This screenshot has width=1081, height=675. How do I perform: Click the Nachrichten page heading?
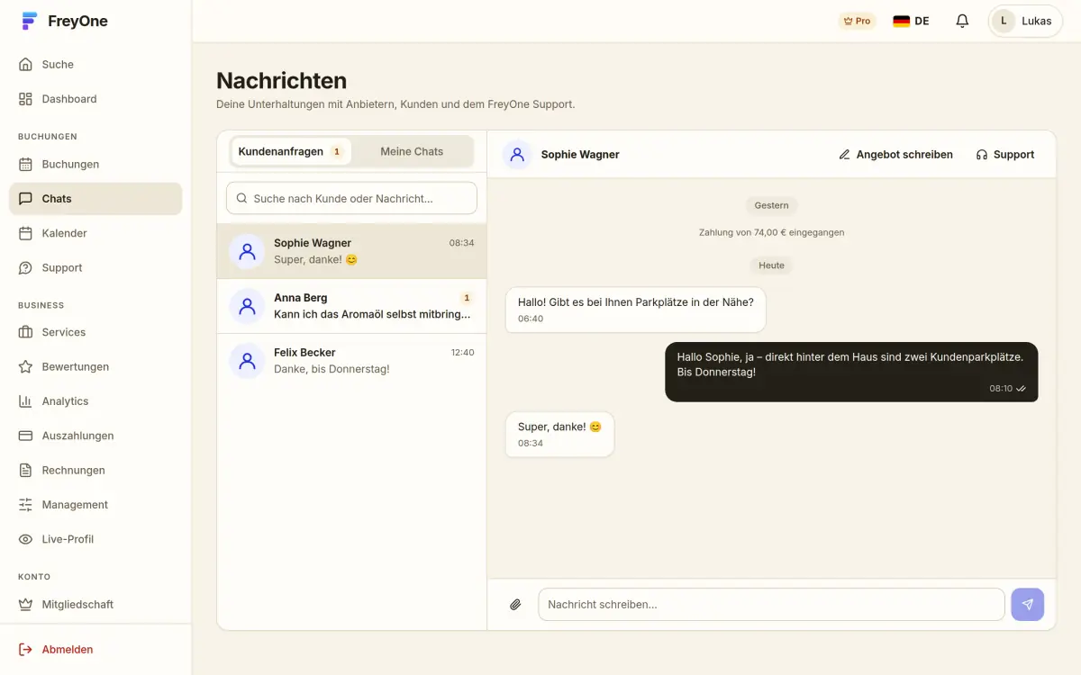click(x=281, y=80)
